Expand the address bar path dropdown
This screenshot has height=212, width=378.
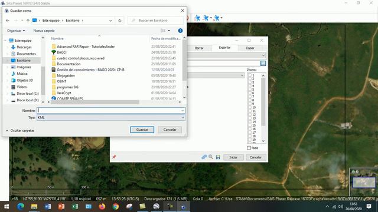[110, 21]
